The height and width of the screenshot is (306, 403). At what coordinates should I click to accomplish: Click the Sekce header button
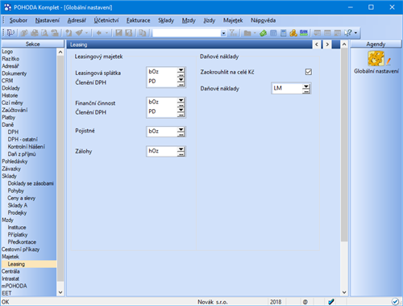click(x=33, y=44)
